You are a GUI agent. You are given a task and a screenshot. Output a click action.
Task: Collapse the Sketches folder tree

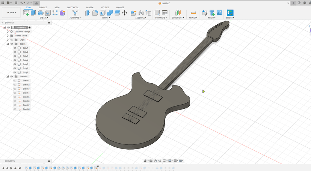[8, 76]
